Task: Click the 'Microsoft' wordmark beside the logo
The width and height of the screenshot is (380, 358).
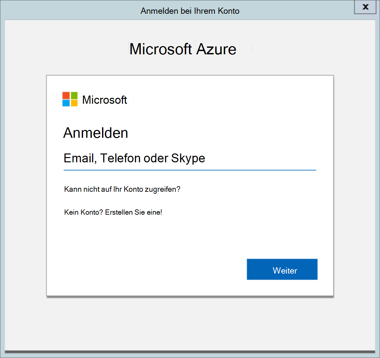Action: coord(105,100)
